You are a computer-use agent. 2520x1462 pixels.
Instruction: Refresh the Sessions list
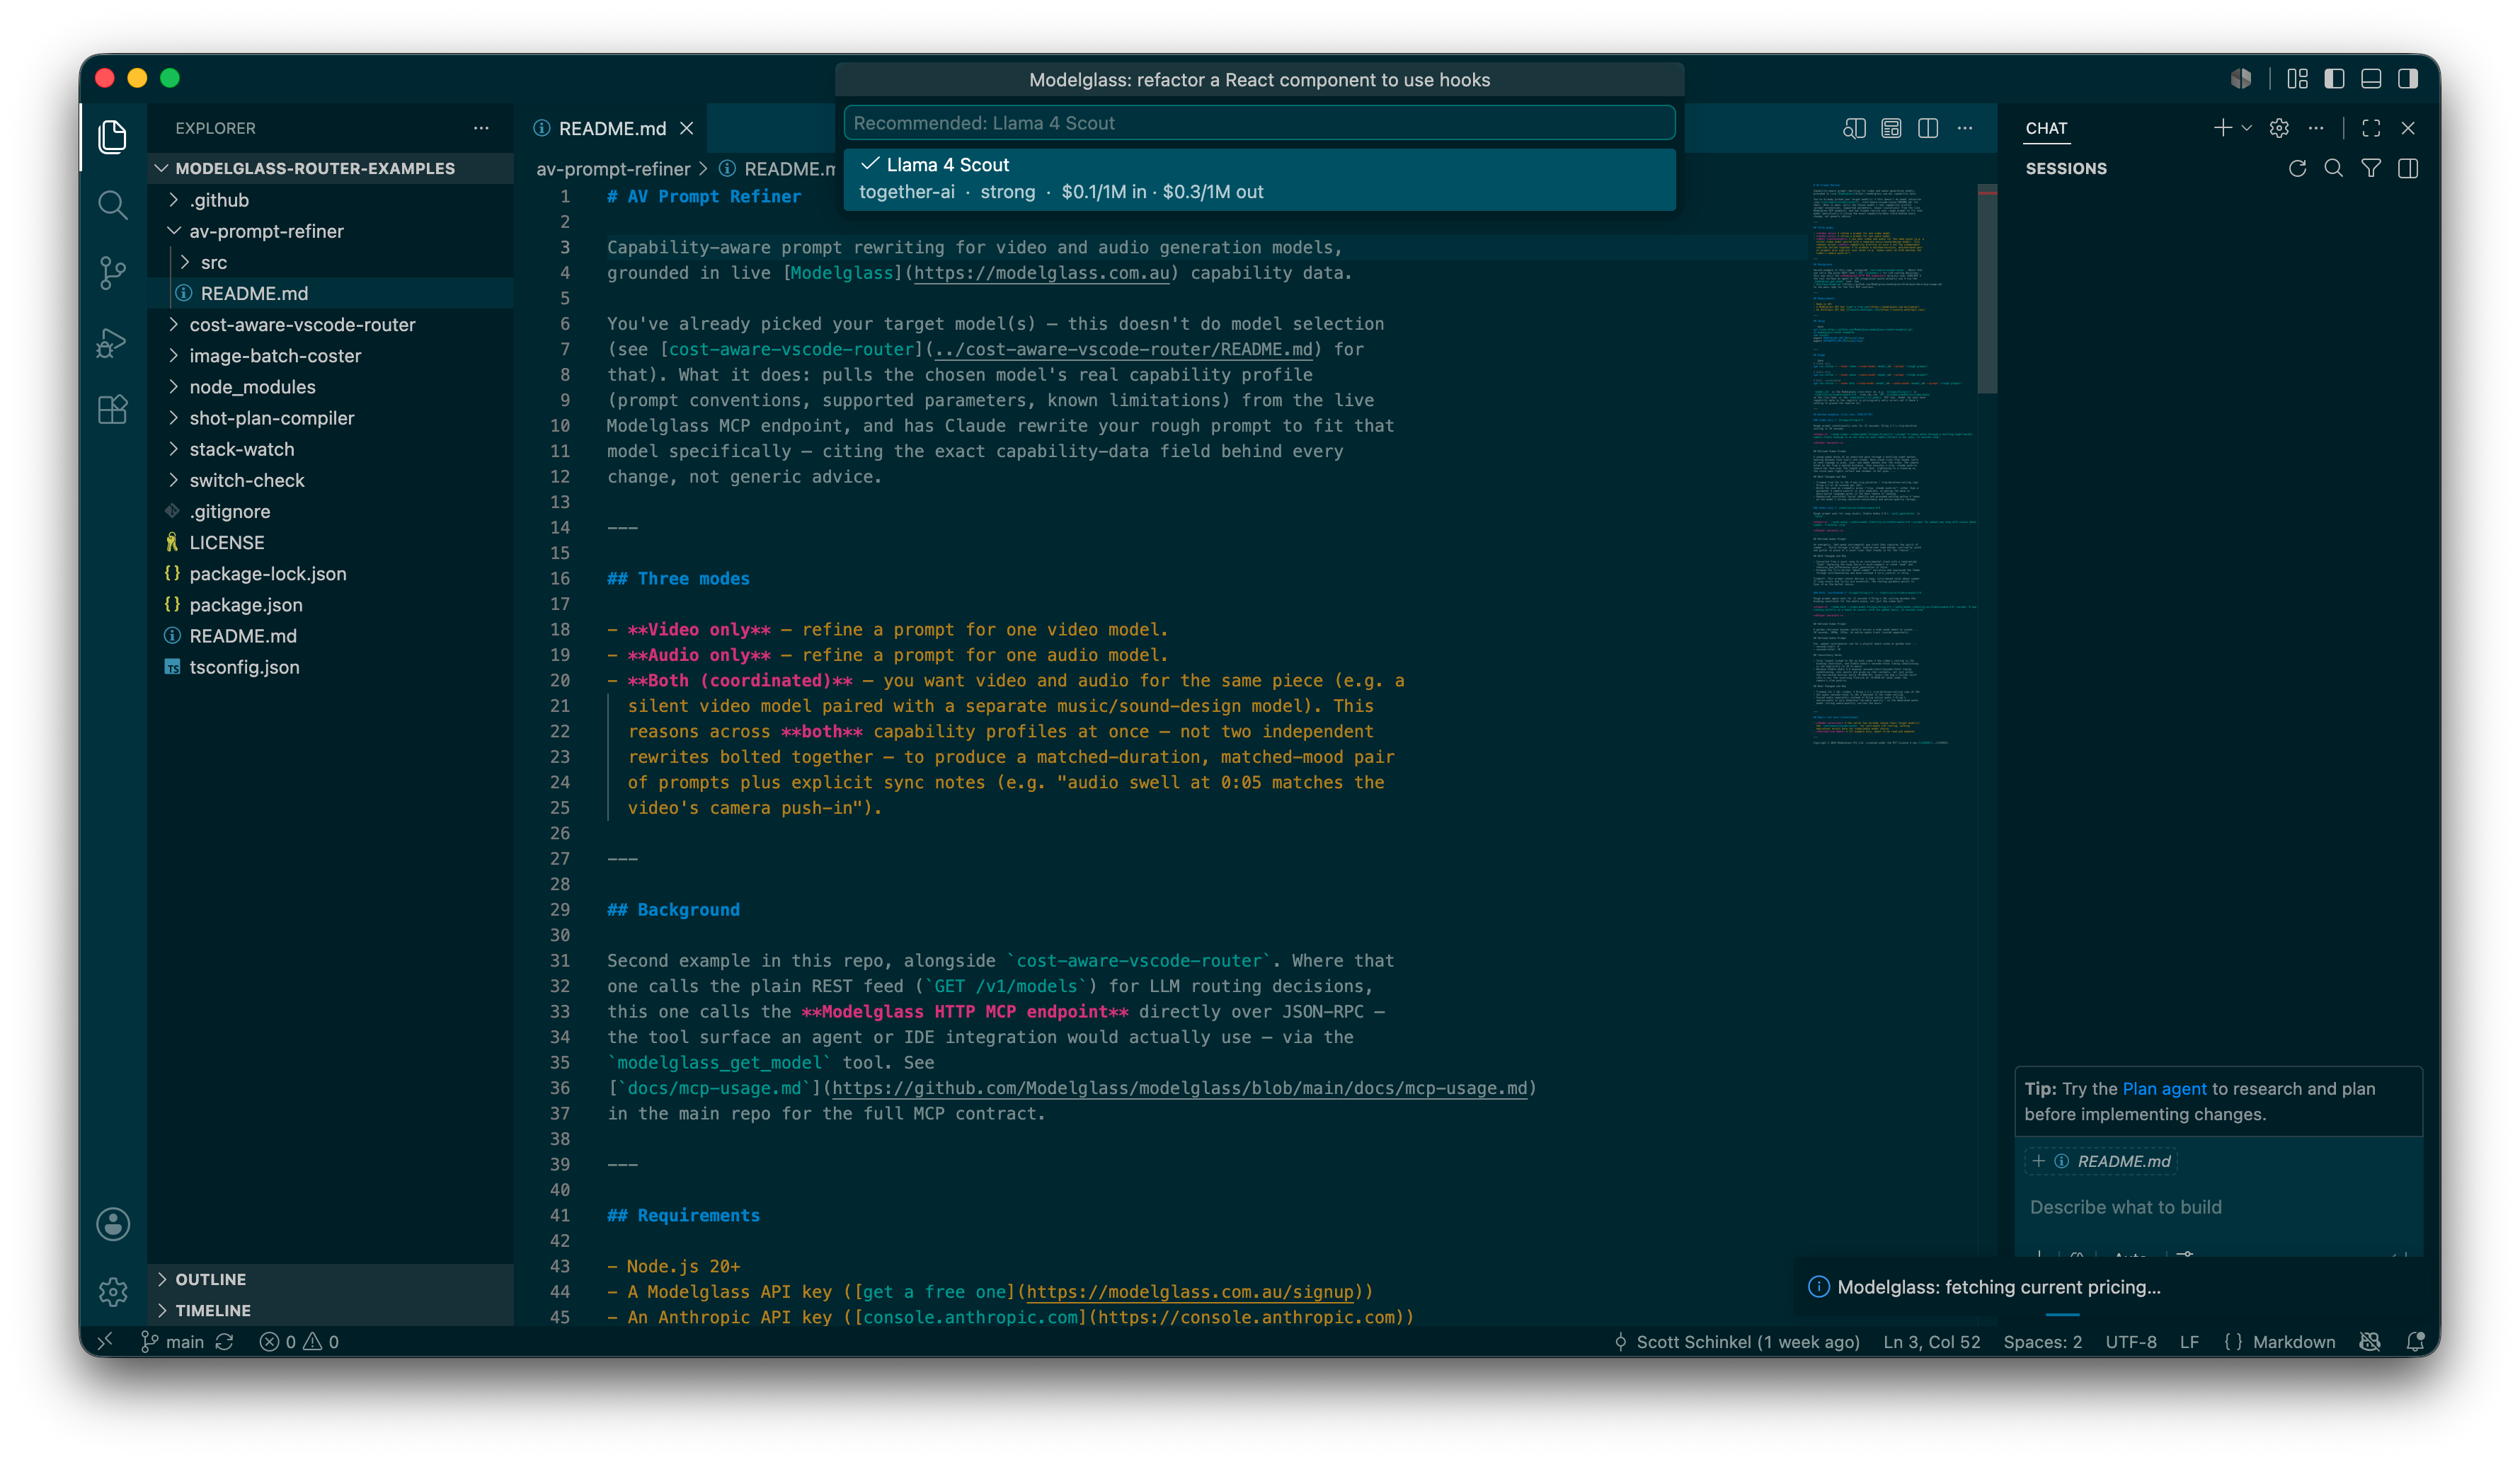(x=2297, y=168)
